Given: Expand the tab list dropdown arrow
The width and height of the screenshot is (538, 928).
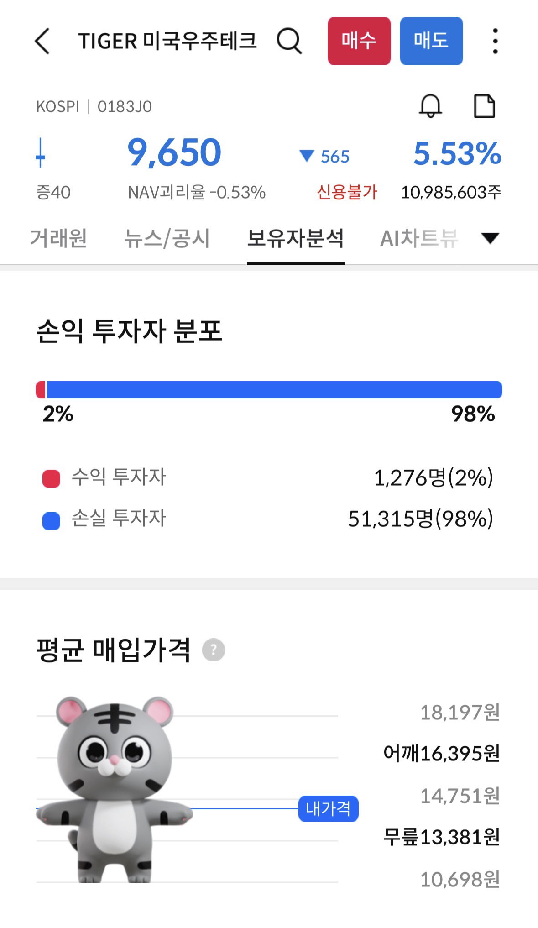Looking at the screenshot, I should [490, 238].
